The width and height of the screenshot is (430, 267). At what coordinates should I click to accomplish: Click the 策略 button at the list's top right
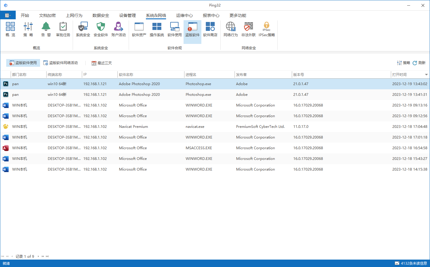(x=403, y=63)
